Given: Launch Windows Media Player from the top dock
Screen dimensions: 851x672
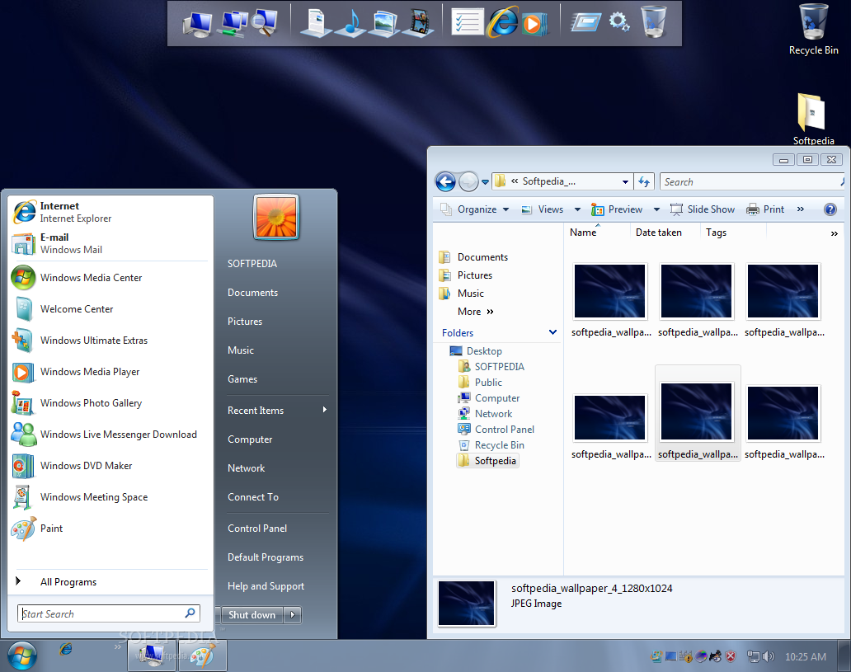Looking at the screenshot, I should [x=535, y=24].
